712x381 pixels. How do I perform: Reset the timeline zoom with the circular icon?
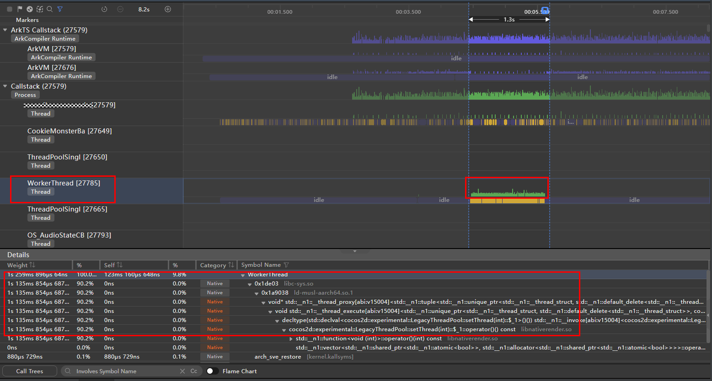(x=104, y=9)
